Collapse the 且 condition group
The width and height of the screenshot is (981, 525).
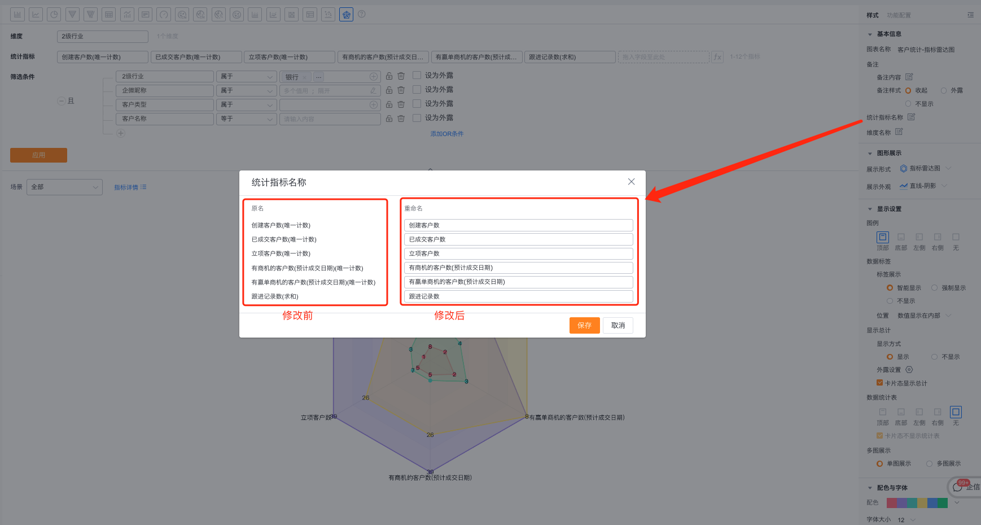[x=62, y=101]
